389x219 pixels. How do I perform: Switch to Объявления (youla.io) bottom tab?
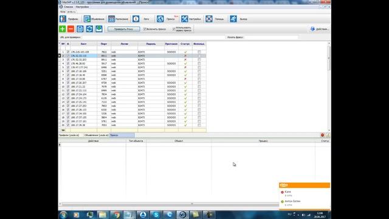(96, 135)
